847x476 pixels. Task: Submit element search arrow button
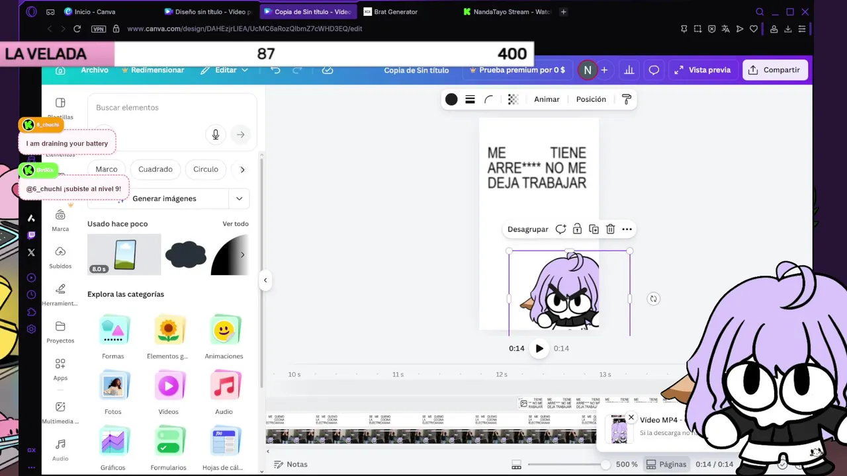240,134
